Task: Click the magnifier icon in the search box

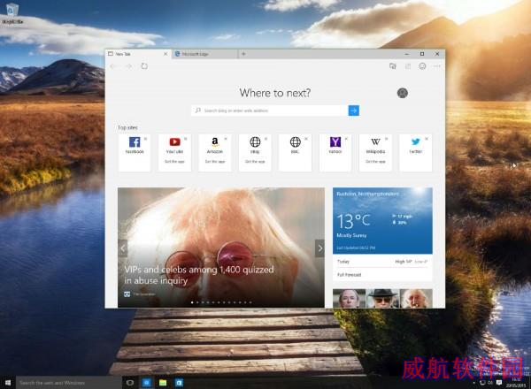Action: point(198,111)
